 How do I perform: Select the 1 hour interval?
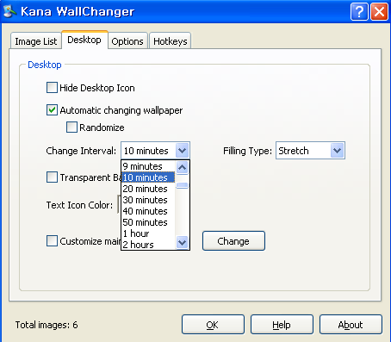pos(148,233)
